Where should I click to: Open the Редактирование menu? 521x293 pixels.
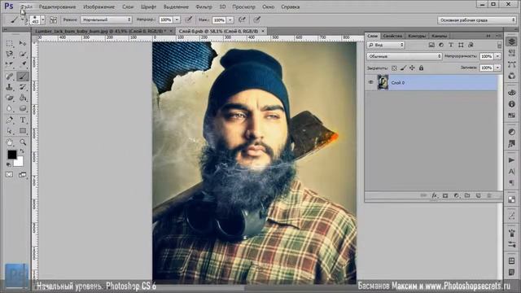point(57,7)
